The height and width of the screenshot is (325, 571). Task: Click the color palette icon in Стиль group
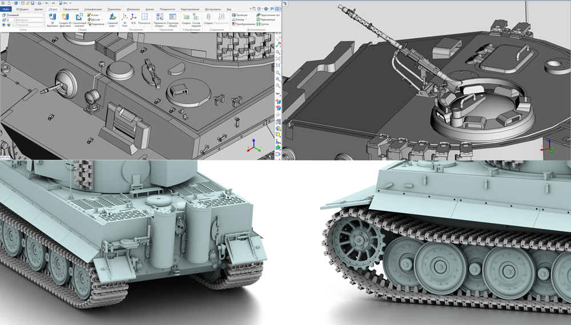pyautogui.click(x=9, y=25)
